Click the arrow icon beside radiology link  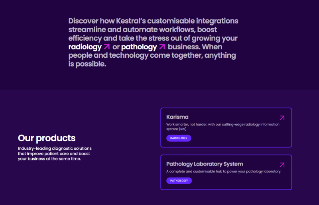106,47
